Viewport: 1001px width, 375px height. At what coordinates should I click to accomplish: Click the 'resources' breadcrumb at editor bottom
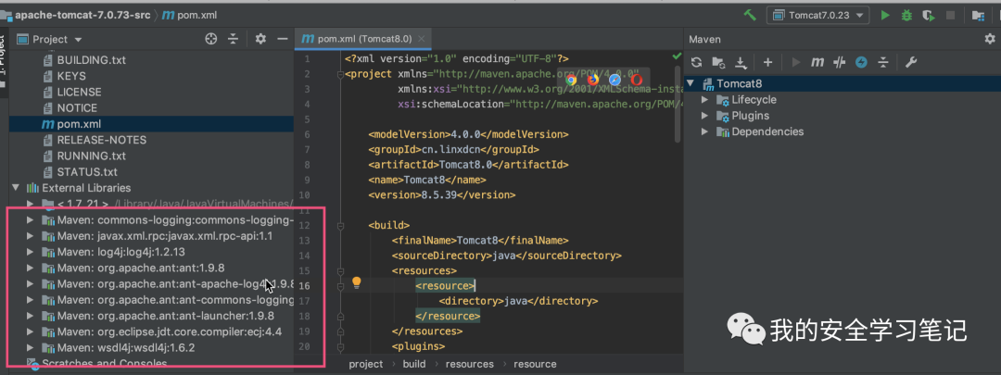point(470,364)
